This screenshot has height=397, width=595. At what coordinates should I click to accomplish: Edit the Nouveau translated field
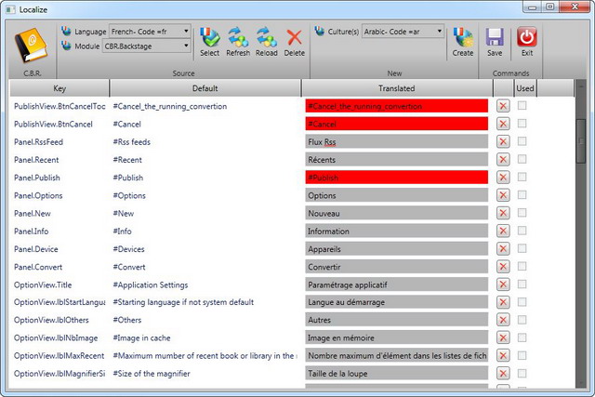(x=397, y=213)
